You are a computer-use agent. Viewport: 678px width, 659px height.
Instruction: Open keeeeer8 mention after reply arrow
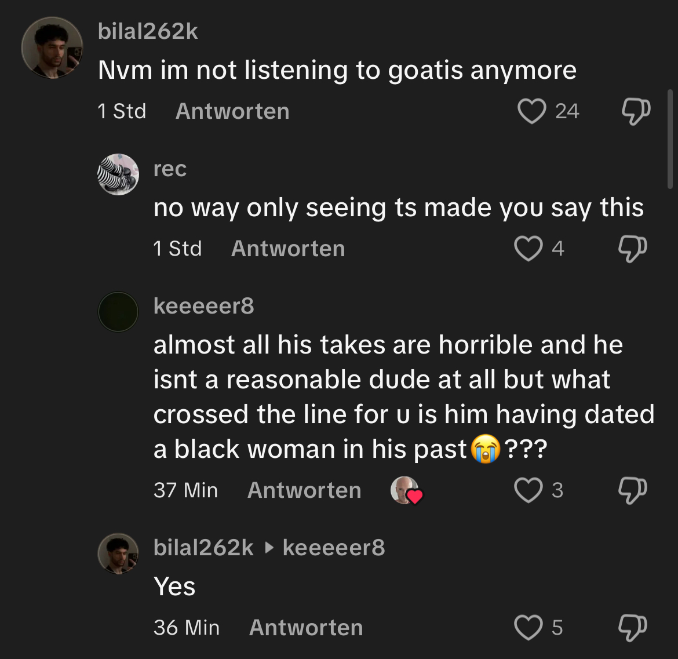333,548
